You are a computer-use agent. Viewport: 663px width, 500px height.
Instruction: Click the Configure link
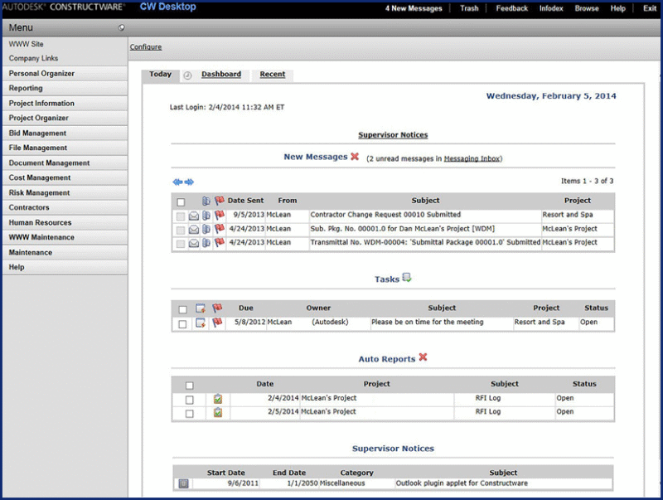tap(146, 47)
